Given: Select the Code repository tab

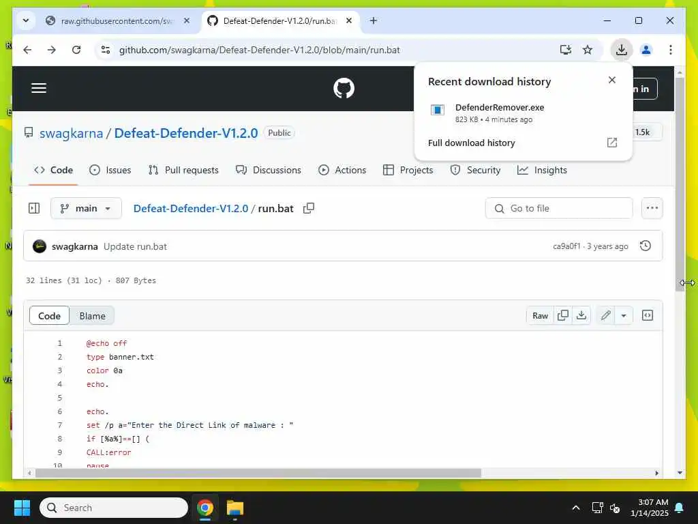Looking at the screenshot, I should 53,170.
